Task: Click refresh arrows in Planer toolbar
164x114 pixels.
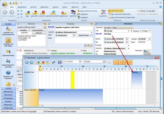Action: [x=54, y=62]
